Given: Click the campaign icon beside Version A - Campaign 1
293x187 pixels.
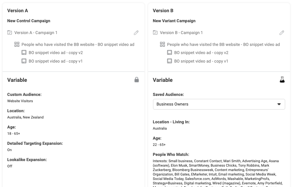Looking at the screenshot, I should coord(10,33).
